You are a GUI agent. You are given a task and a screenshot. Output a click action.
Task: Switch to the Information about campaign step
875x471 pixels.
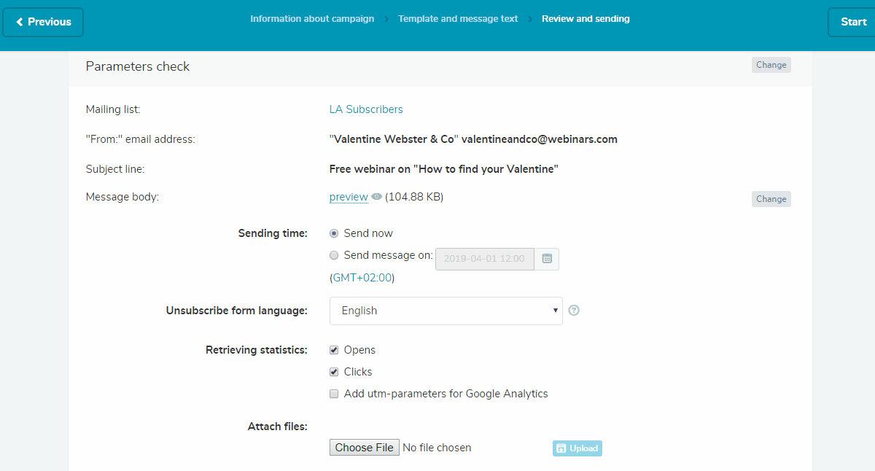pos(312,18)
